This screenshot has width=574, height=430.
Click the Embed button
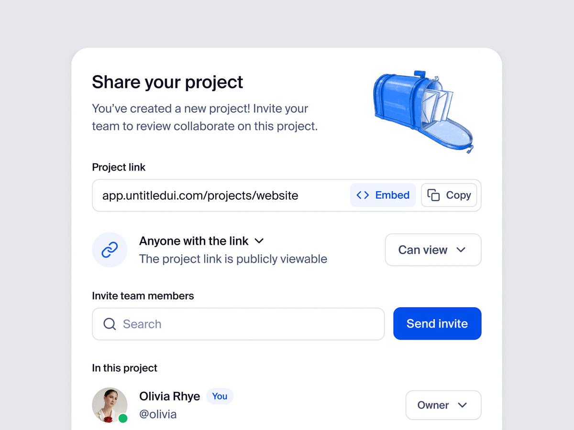(383, 195)
